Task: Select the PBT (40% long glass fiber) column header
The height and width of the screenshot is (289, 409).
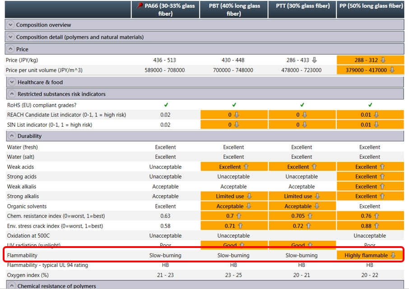Action: (234, 9)
